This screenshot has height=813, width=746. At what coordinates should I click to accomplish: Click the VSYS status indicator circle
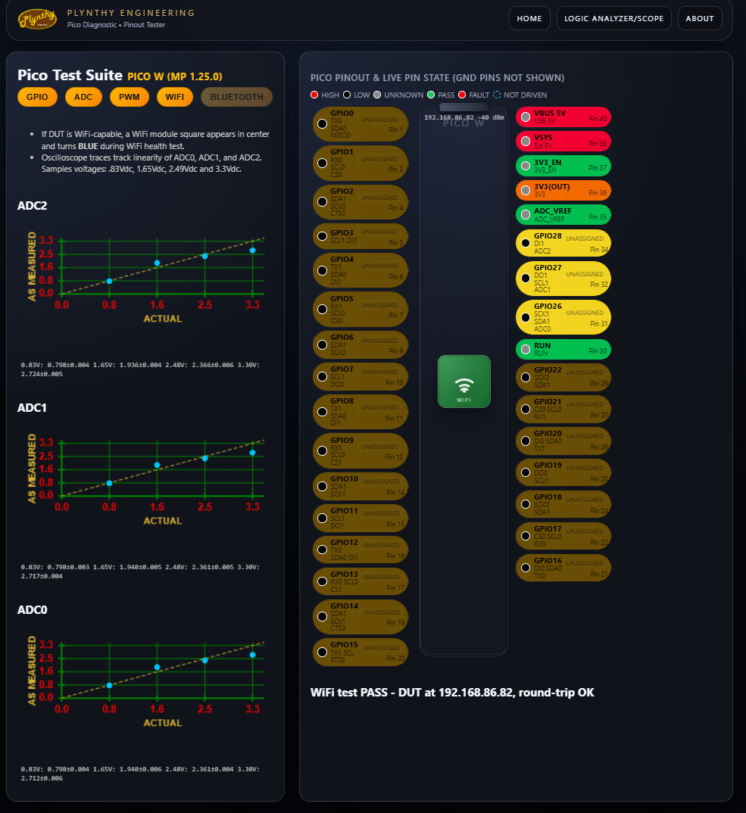tap(526, 141)
